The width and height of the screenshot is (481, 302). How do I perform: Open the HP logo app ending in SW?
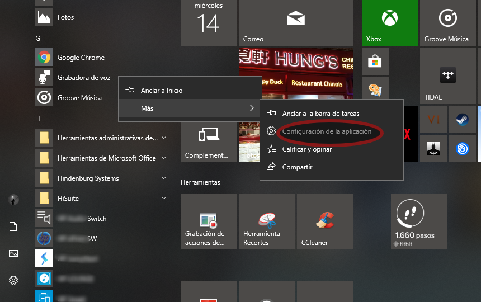44,238
